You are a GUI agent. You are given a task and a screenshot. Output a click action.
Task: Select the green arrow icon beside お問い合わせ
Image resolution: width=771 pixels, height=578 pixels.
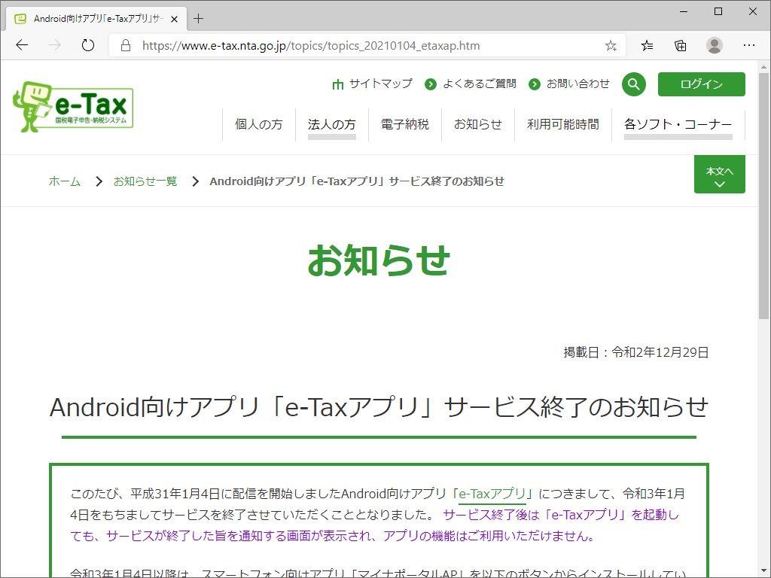[535, 84]
